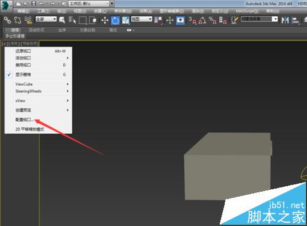Toggle the Spinner Snap button
Screen dimensions: 307x226
pyautogui.click(x=223, y=20)
